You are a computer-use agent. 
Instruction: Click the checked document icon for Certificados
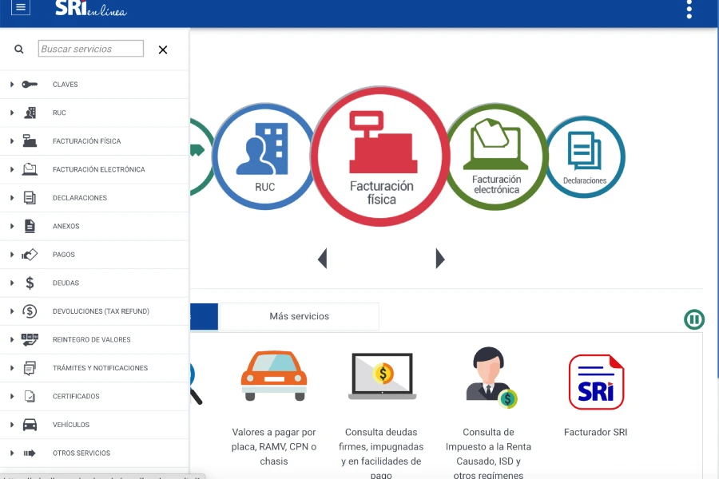tap(30, 397)
